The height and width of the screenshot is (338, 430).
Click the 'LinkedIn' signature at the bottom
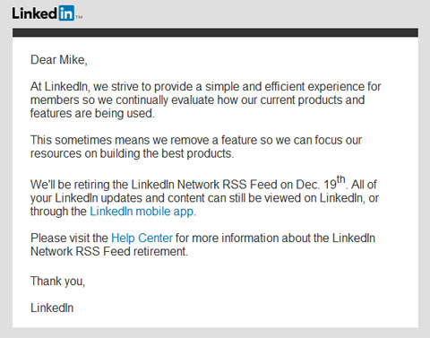[52, 308]
